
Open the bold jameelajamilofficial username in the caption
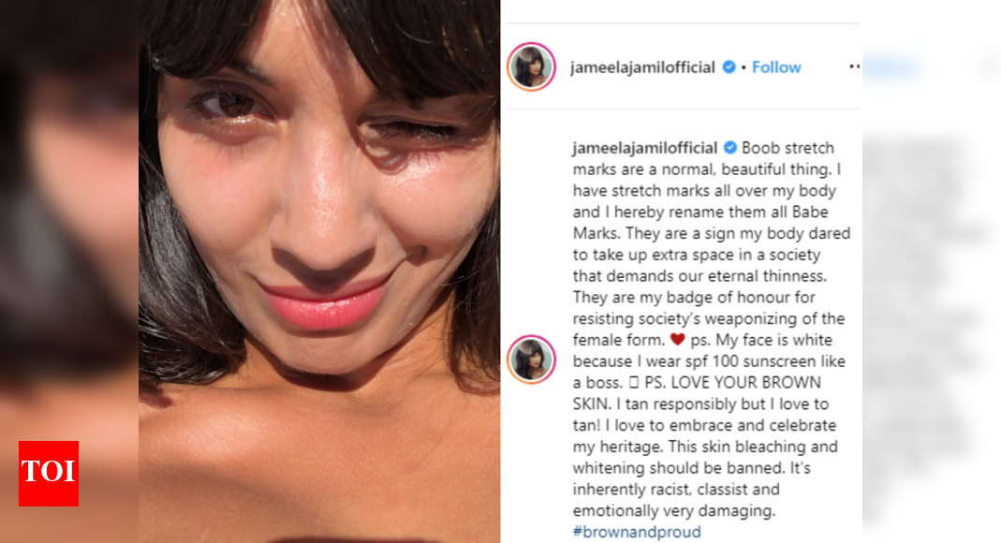click(645, 148)
